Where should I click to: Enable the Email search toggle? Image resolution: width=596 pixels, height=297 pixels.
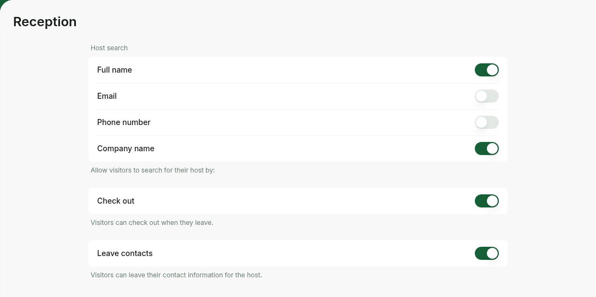pyautogui.click(x=486, y=96)
